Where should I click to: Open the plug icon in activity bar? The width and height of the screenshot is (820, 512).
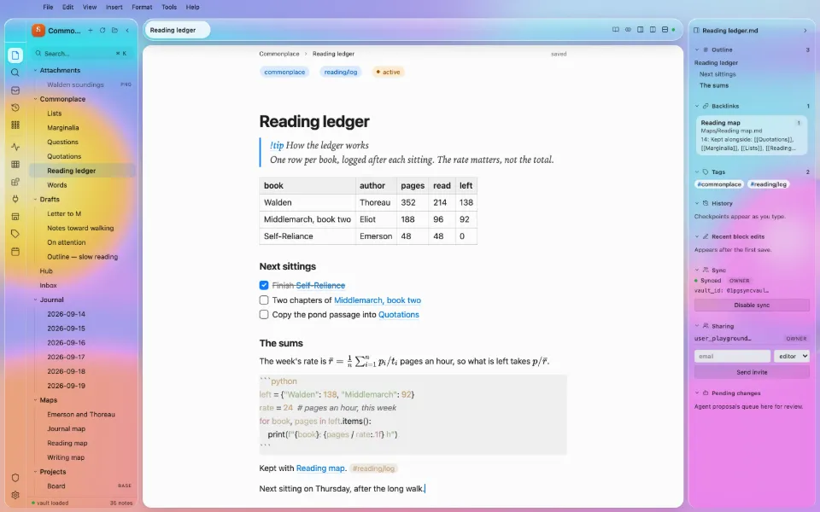15,199
